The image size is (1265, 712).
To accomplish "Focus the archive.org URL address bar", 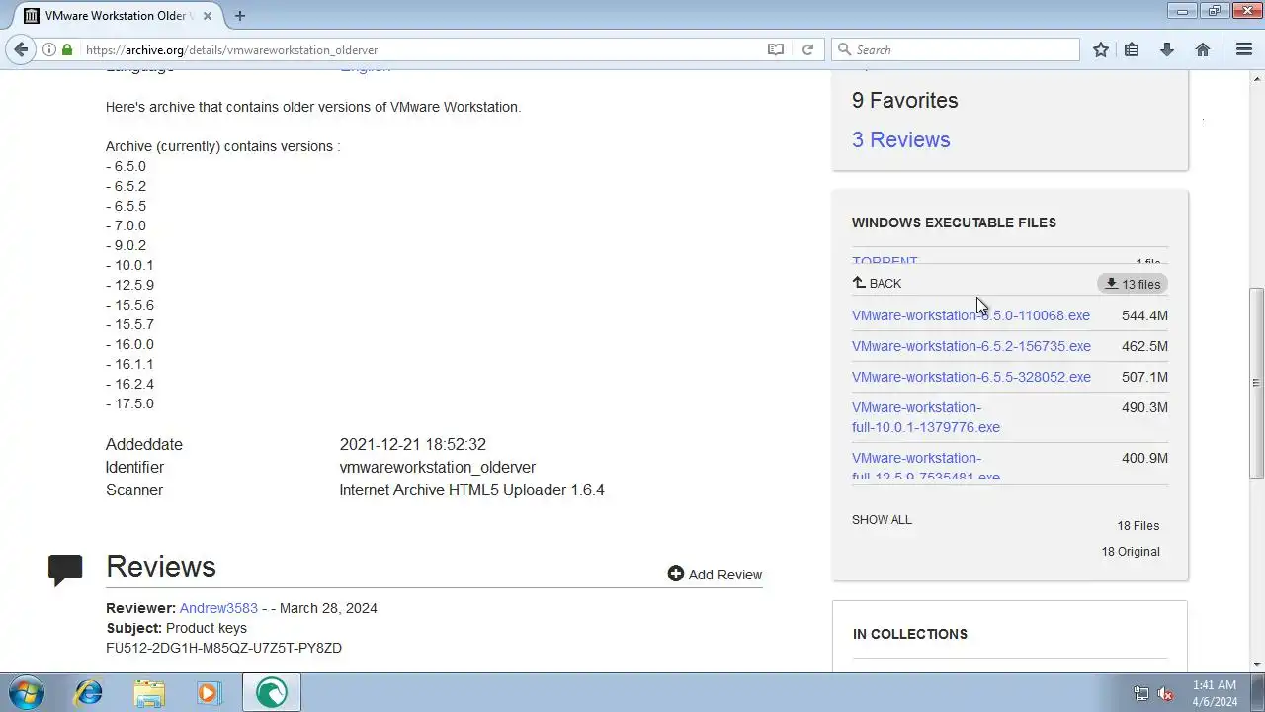I will click(x=420, y=49).
